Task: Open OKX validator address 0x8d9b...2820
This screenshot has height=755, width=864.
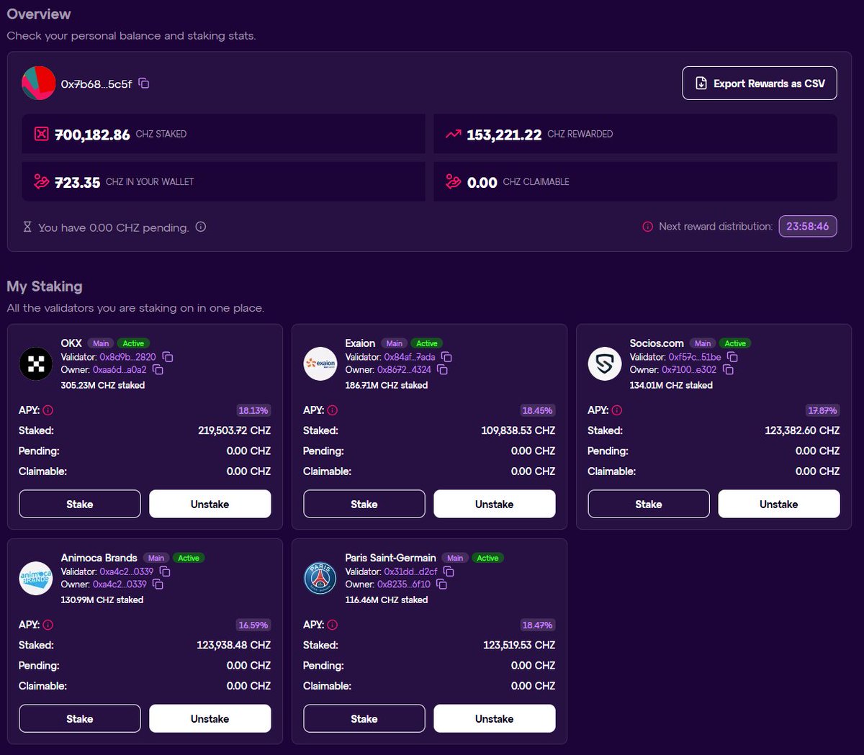Action: point(127,357)
